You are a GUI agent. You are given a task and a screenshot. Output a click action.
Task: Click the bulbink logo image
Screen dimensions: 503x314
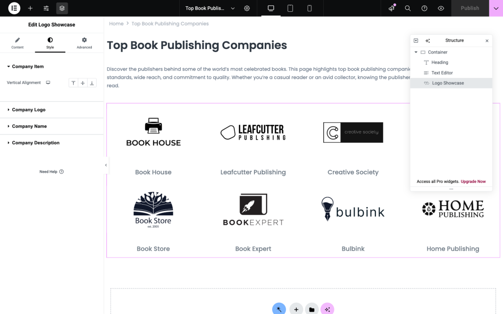point(353,209)
